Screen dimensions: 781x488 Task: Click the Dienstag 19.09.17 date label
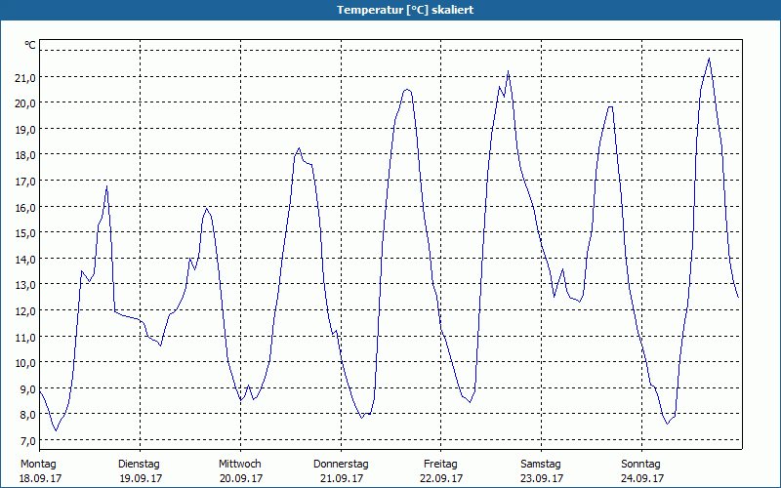(141, 471)
